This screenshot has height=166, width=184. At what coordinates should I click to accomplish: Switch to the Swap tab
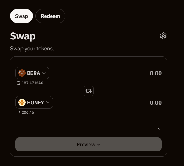21,16
